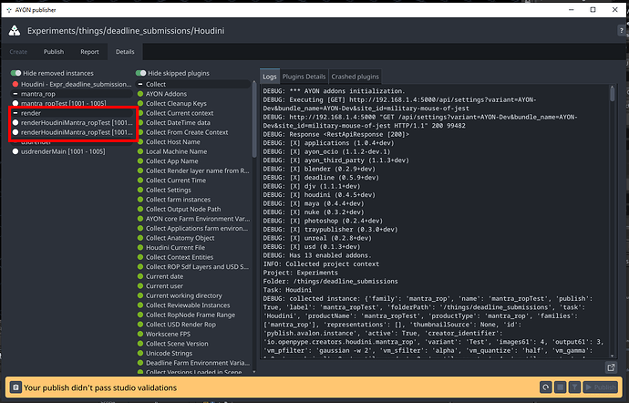Select the Current date plugin
The width and height of the screenshot is (629, 403).
[193, 276]
